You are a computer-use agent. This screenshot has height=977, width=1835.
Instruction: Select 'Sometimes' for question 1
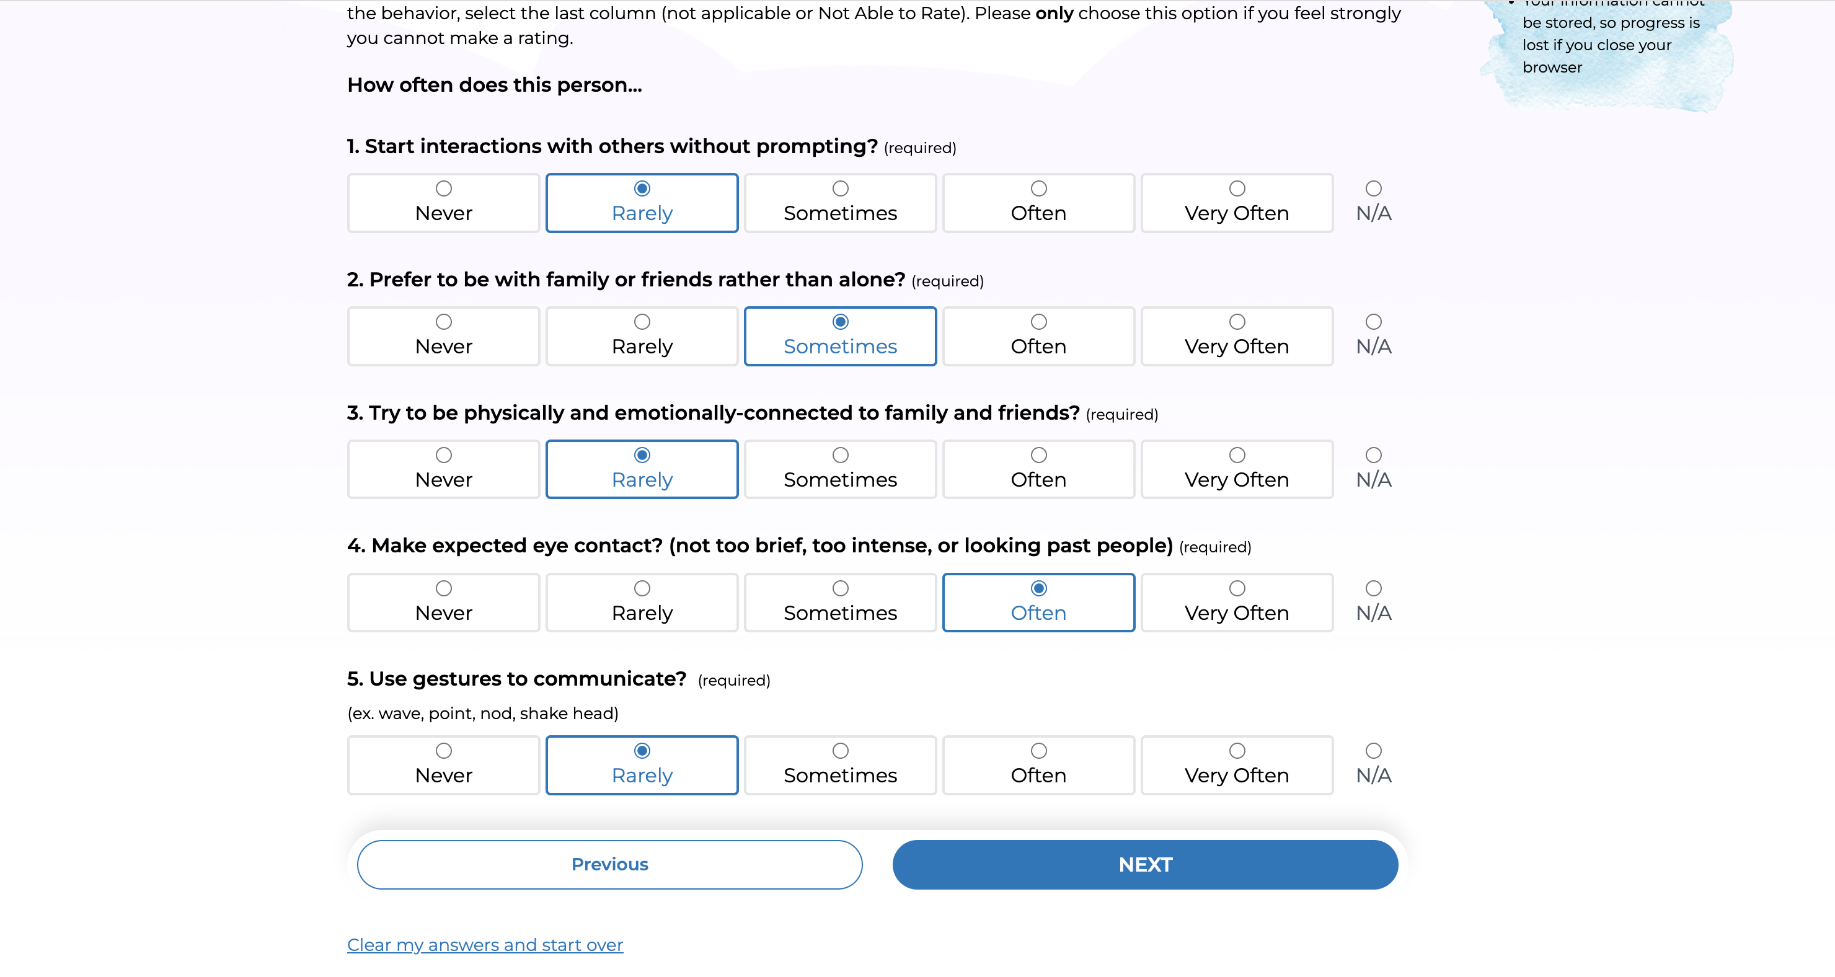point(839,201)
